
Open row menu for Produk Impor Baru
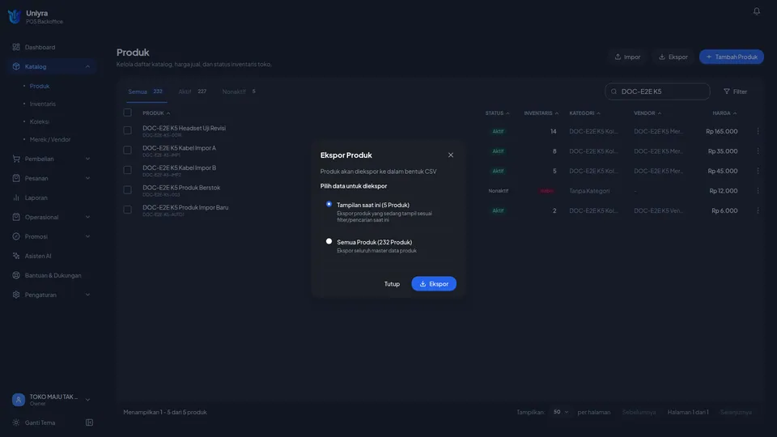(x=758, y=210)
